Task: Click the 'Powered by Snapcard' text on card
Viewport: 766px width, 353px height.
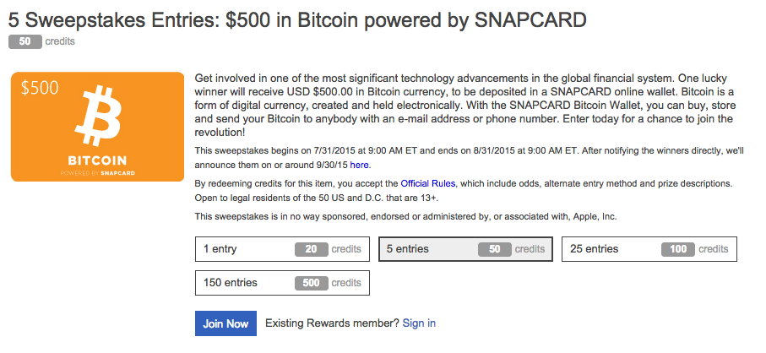Action: [97, 173]
